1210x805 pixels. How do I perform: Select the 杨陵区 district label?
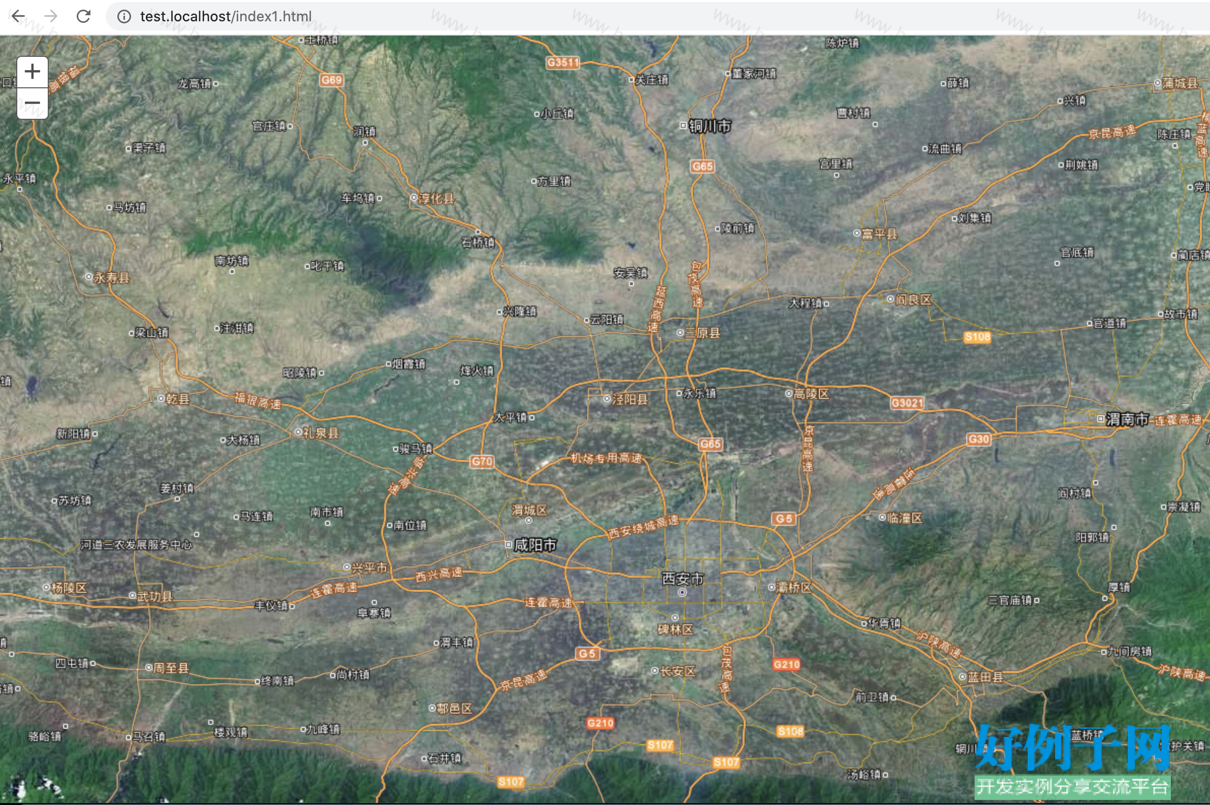[x=69, y=587]
